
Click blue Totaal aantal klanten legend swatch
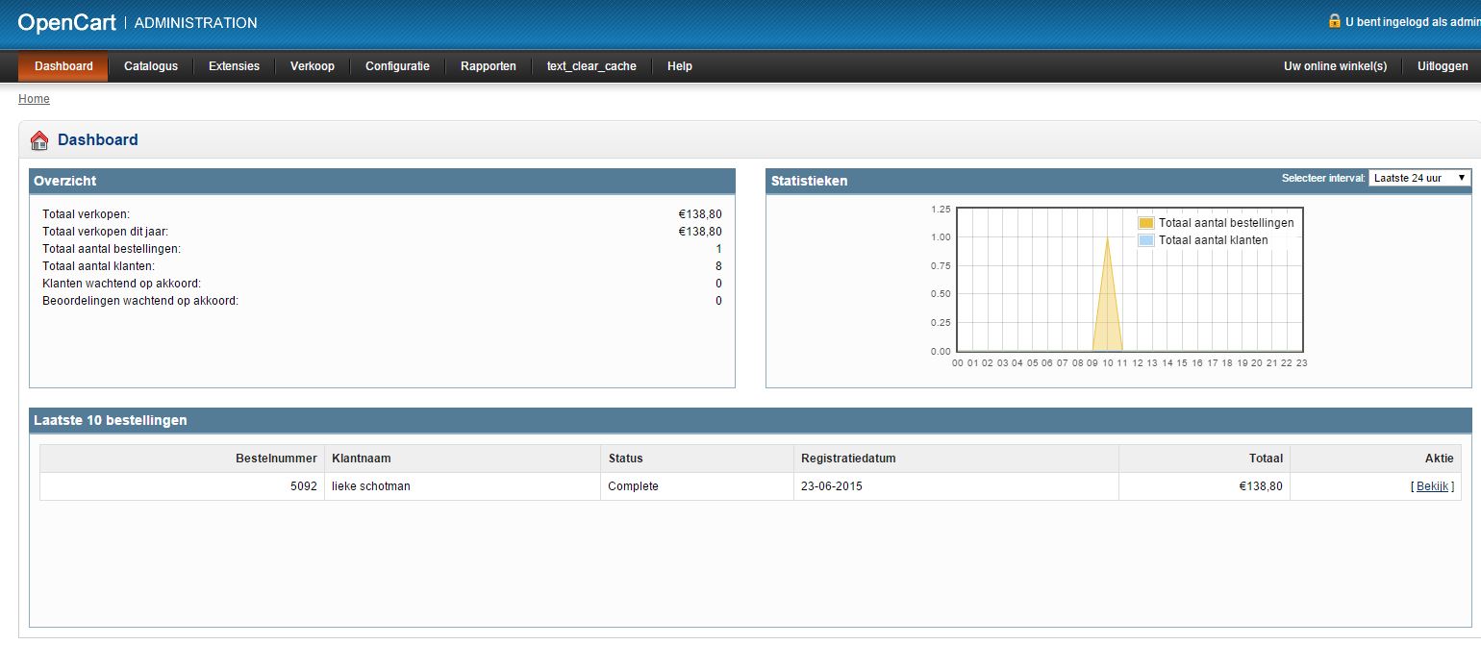click(x=1145, y=240)
